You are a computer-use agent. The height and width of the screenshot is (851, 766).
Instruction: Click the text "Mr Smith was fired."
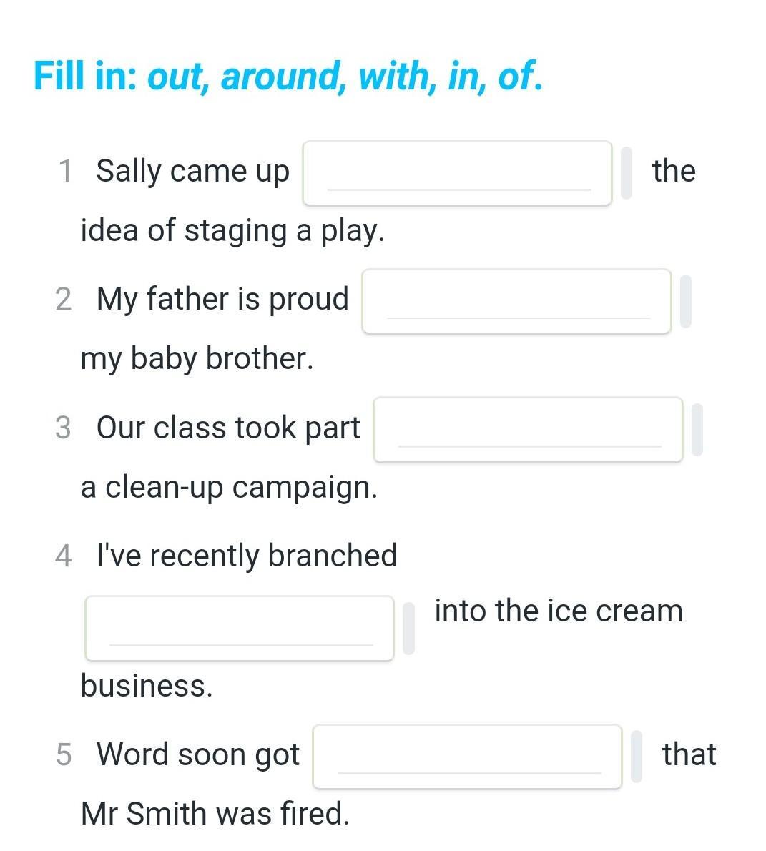215,814
